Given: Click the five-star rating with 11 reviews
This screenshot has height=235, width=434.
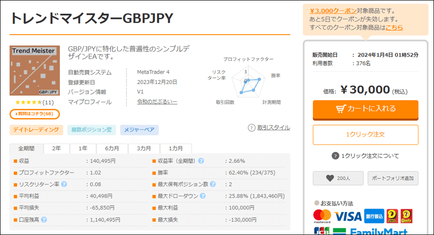Looking at the screenshot, I should (x=34, y=102).
